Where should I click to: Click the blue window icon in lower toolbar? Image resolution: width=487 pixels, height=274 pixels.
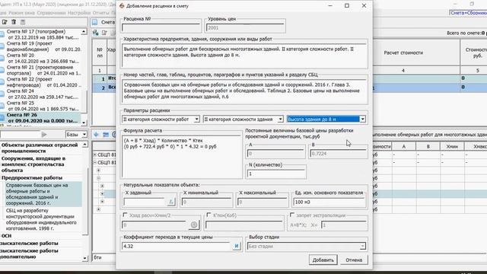pyautogui.click(x=106, y=135)
